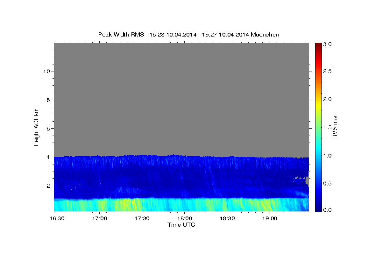The width and height of the screenshot is (382, 254).
Task: Click the colorbar value 1.5
Action: click(x=327, y=127)
